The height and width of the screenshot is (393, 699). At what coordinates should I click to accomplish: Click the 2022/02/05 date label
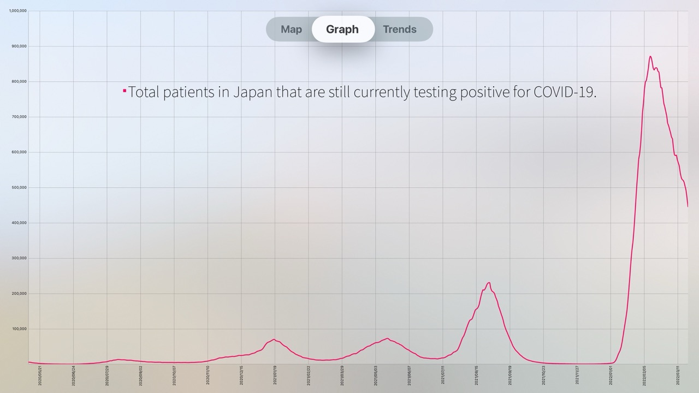pyautogui.click(x=644, y=376)
